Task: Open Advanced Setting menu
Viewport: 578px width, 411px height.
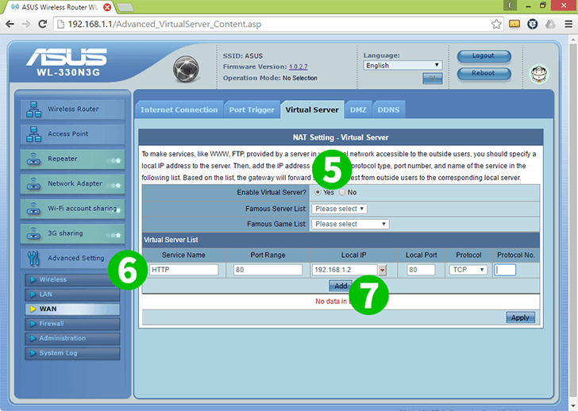Action: pyautogui.click(x=72, y=258)
